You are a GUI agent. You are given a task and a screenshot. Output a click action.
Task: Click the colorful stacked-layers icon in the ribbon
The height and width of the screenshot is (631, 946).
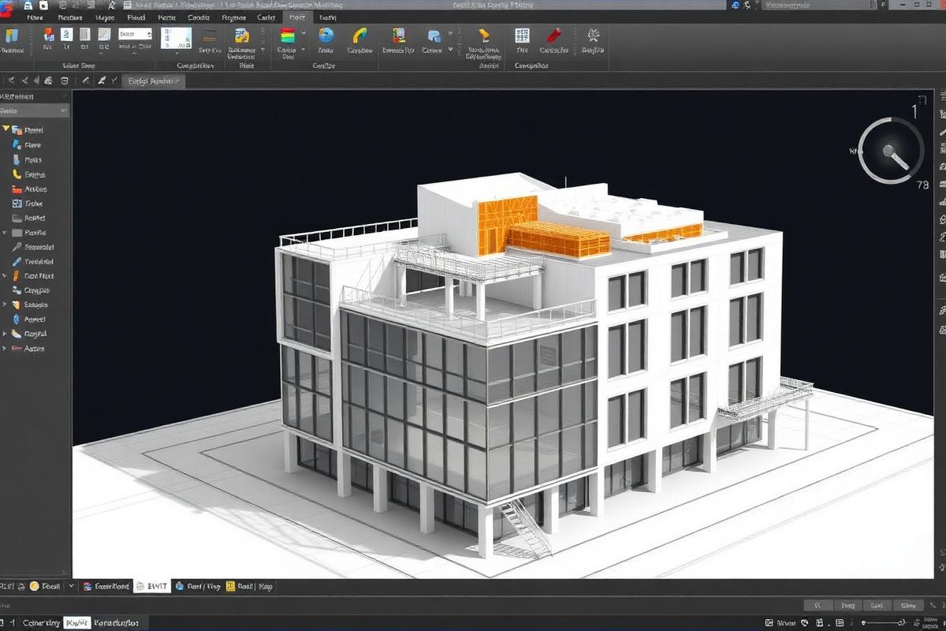288,35
